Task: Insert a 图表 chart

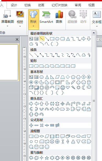Action: coord(59,17)
